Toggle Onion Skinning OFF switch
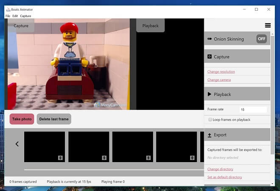 point(261,39)
